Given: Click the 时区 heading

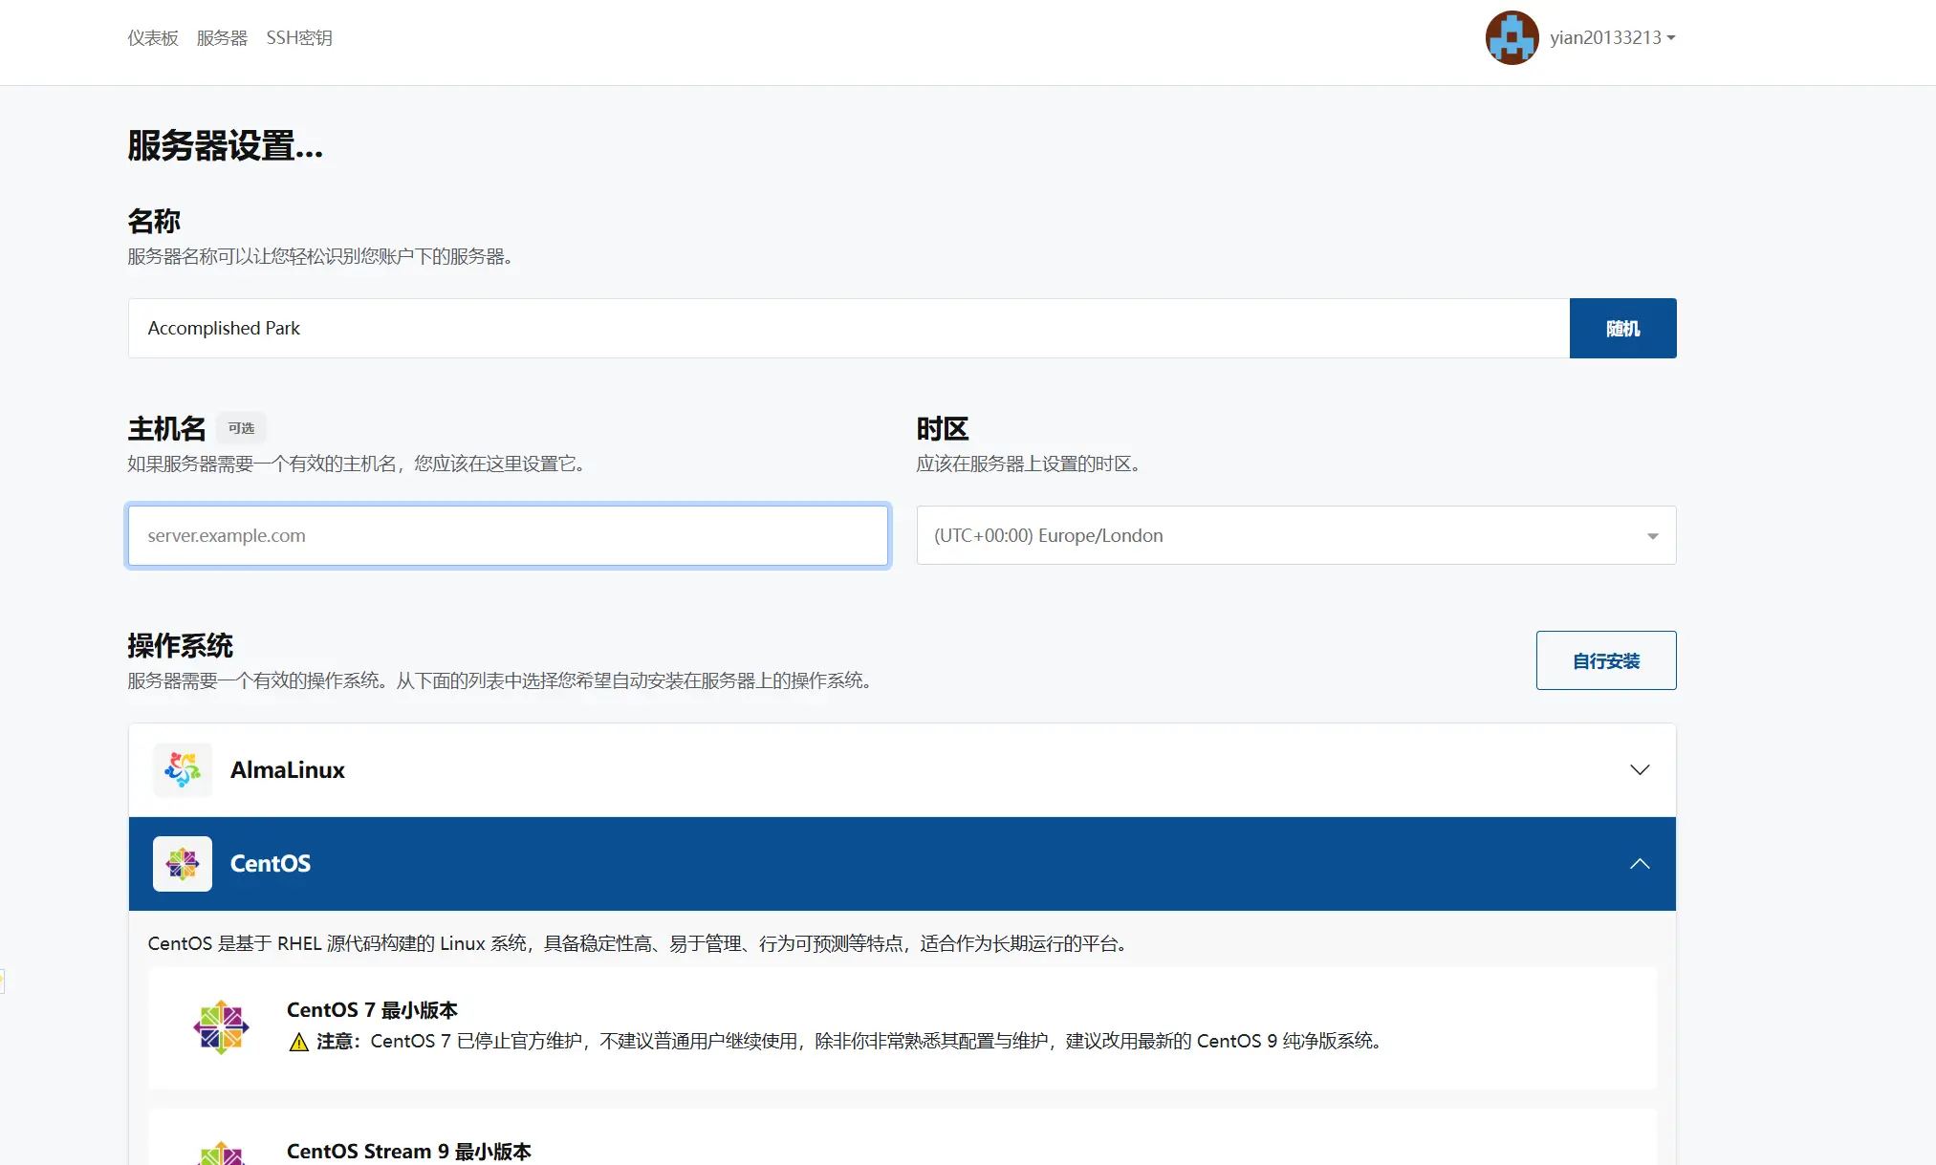Looking at the screenshot, I should [943, 428].
